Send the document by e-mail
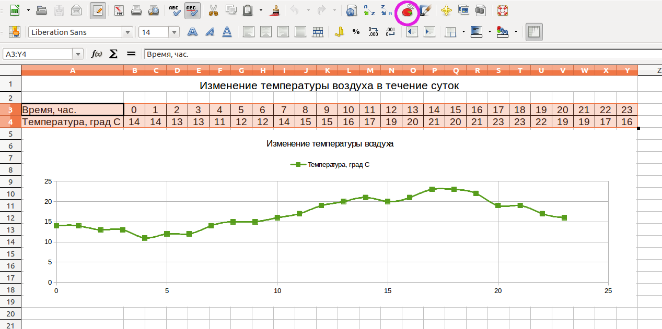Screen dimensions: 662x329 click(x=76, y=10)
